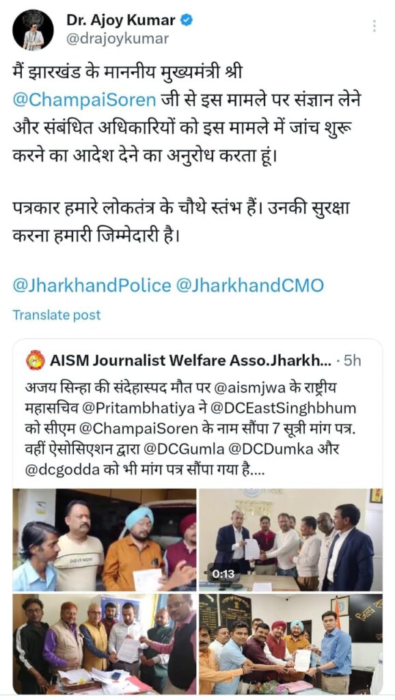Click Translate post
The height and width of the screenshot is (700, 395).
[57, 314]
